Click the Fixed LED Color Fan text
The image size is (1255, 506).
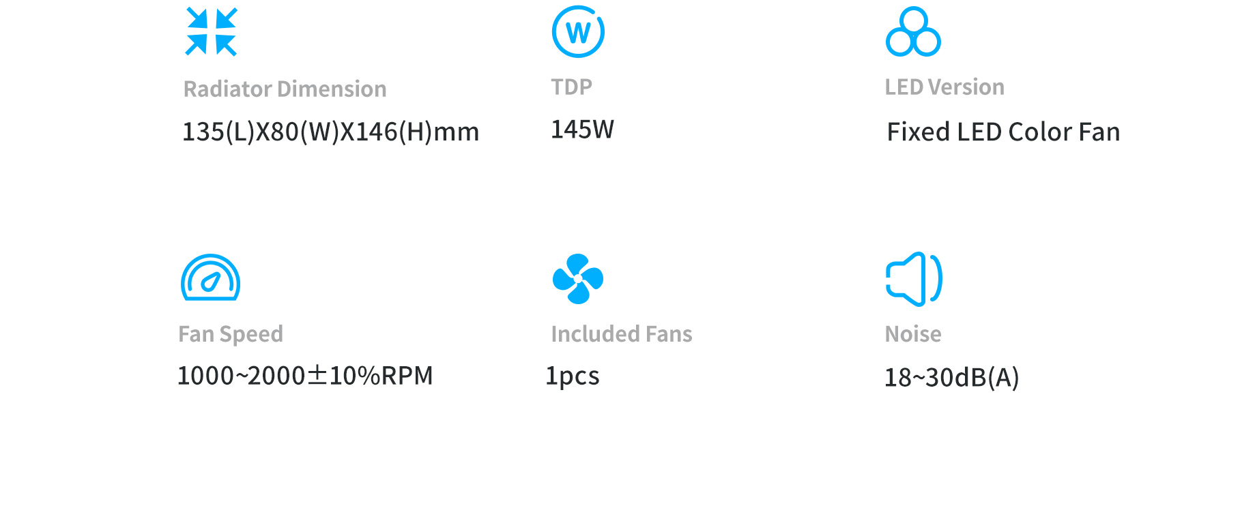1003,132
